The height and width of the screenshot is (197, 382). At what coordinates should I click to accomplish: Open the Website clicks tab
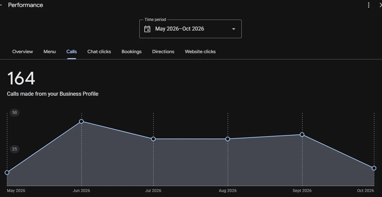pos(200,51)
